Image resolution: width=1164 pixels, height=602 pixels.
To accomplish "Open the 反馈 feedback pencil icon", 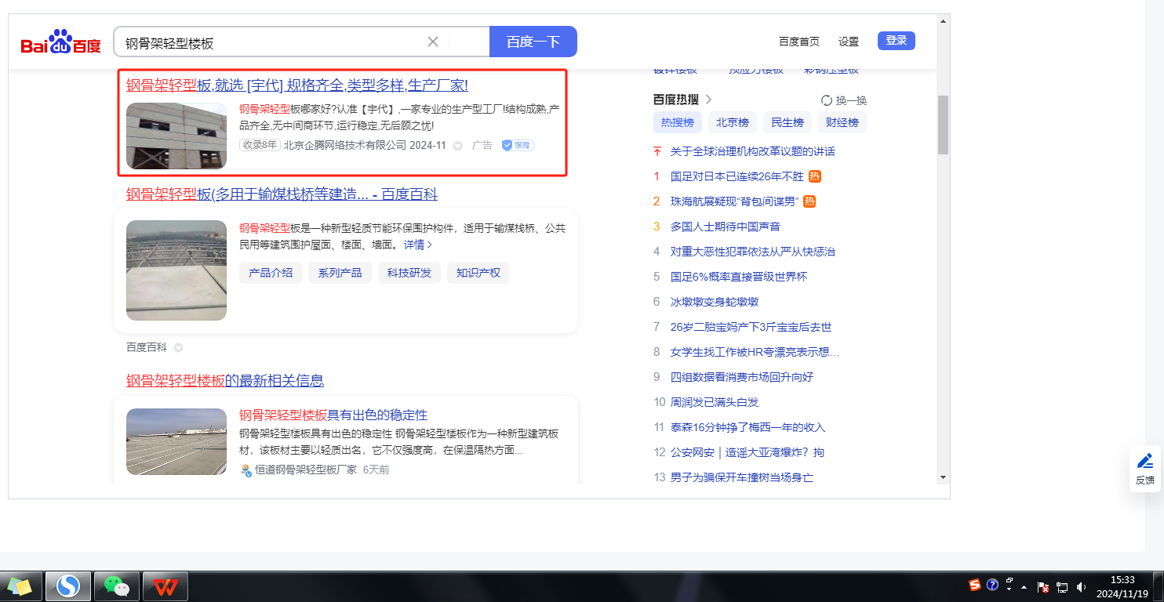I will (x=1144, y=461).
